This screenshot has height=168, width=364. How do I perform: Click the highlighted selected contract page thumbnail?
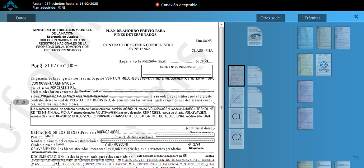pyautogui.click(x=236, y=76)
